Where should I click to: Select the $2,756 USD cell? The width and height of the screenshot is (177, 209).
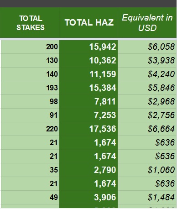(147, 115)
